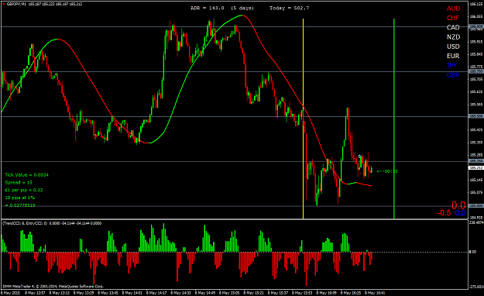This screenshot has width=484, height=296.
Task: Click the 8 May 14:01 time label
Action: [132, 293]
